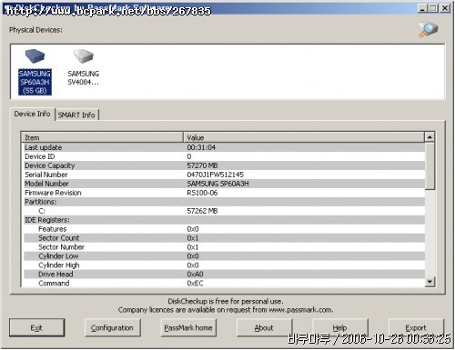Select the Features row
The width and height of the screenshot is (455, 350).
223,229
